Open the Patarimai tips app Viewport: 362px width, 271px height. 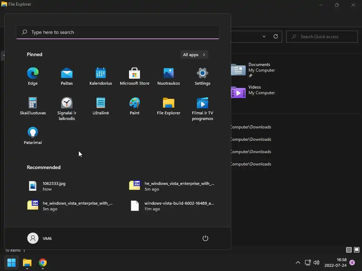(33, 136)
